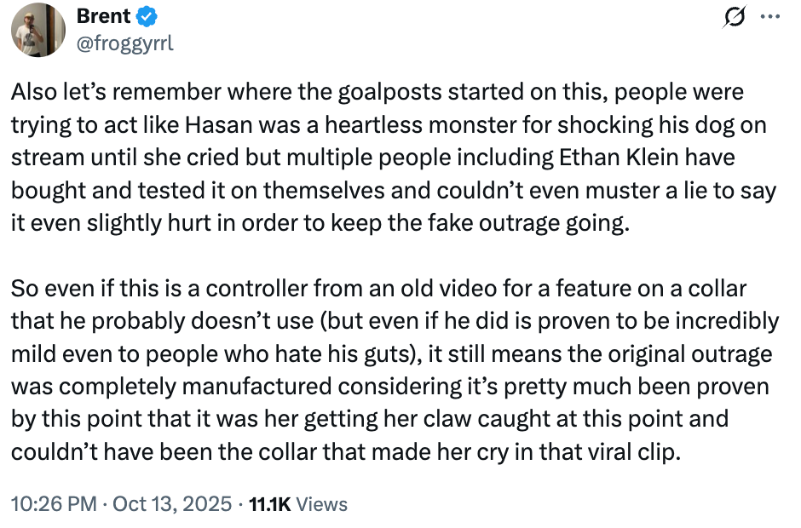Click the blue verified checkmark badge
This screenshot has width=801, height=528.
coord(146,17)
